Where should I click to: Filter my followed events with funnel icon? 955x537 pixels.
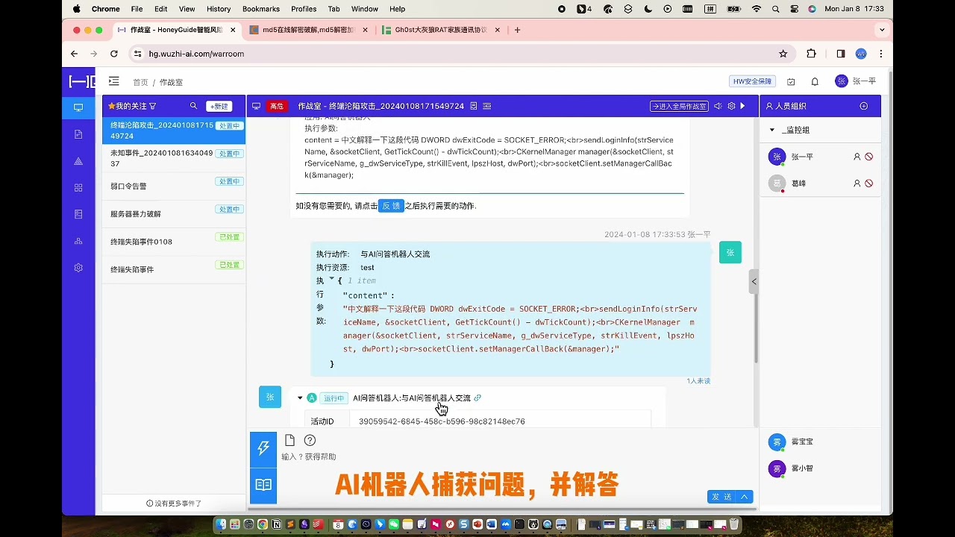point(153,106)
